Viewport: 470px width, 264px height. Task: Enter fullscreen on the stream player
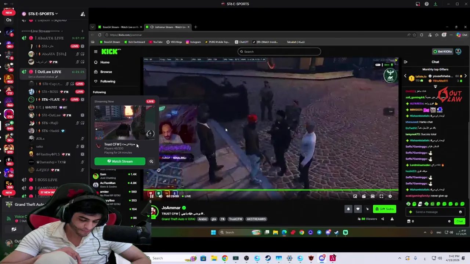(381, 197)
